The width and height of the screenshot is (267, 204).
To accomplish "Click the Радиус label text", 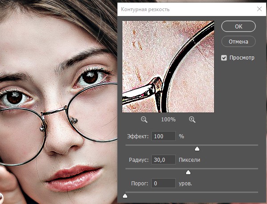I will coord(138,160).
